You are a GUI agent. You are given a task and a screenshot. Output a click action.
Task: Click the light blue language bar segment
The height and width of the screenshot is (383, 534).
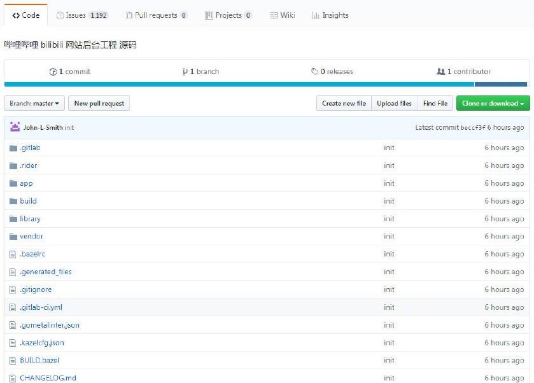239,85
